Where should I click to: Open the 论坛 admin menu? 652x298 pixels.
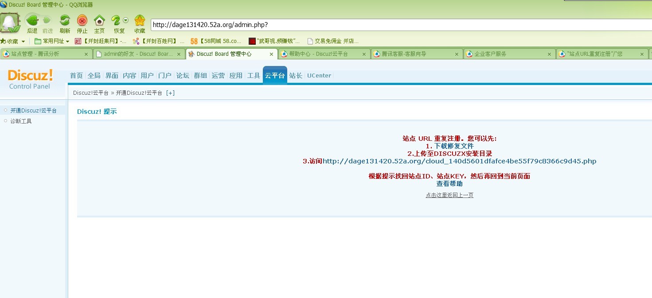(183, 76)
